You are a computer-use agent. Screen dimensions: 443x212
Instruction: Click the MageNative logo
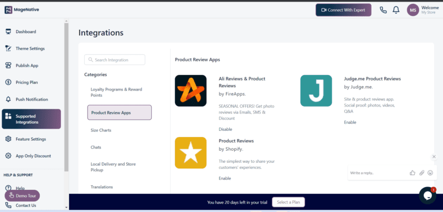[x=22, y=10]
